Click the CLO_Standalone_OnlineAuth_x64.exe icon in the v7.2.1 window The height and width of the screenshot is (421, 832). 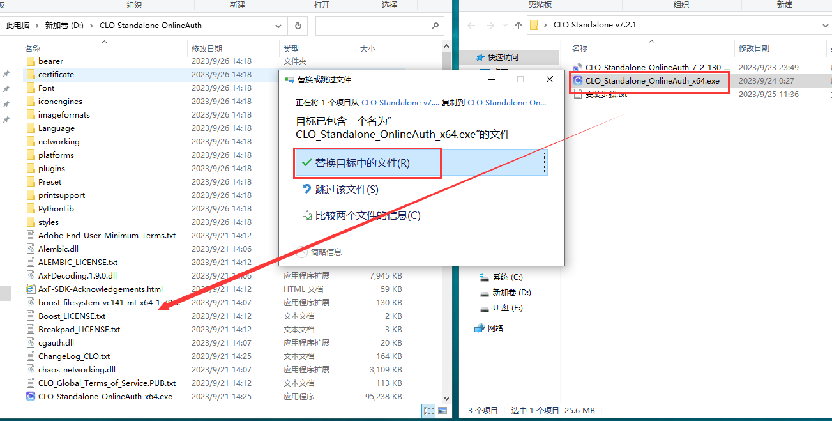(578, 81)
